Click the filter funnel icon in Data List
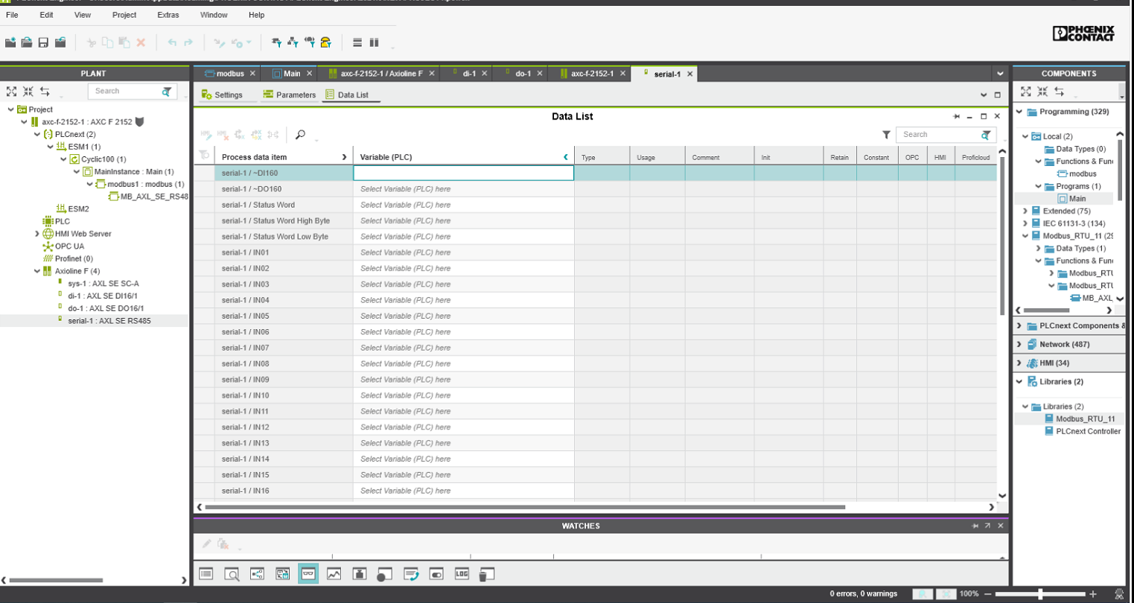Image resolution: width=1134 pixels, height=603 pixels. tap(886, 135)
